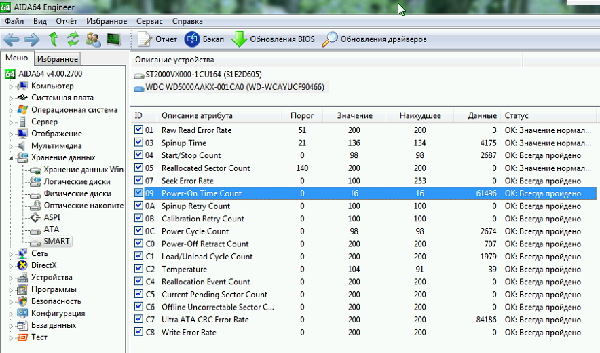
Task: Go up one level with the green up arrow
Action: (x=53, y=39)
